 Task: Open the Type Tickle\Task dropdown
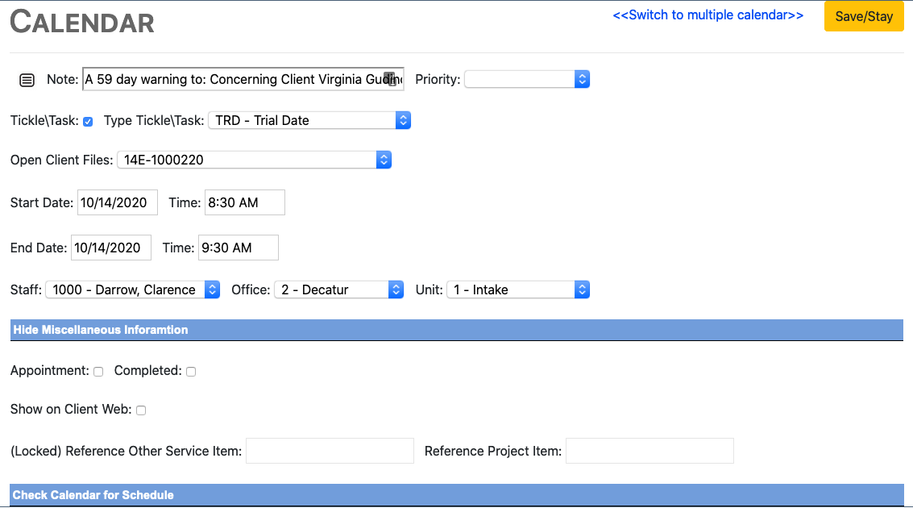point(309,120)
